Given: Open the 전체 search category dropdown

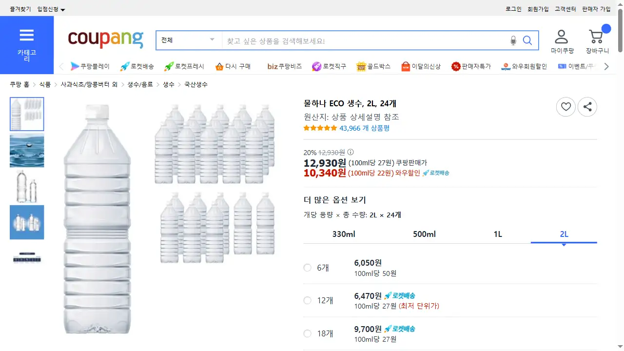Looking at the screenshot, I should [189, 40].
